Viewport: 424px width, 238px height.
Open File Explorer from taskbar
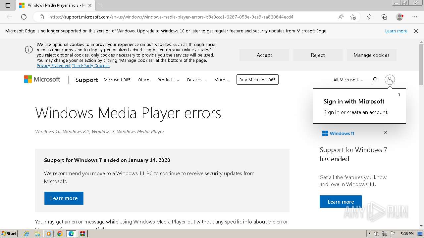(37, 234)
